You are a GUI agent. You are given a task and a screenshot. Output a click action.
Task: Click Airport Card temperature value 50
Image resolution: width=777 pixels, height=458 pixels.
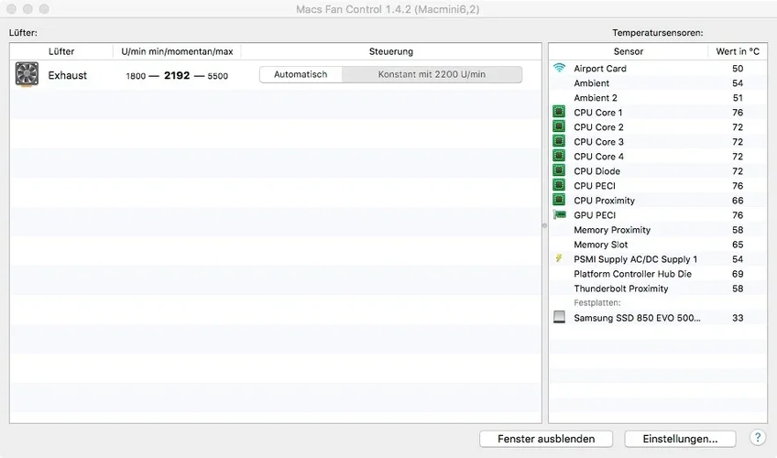pos(738,69)
